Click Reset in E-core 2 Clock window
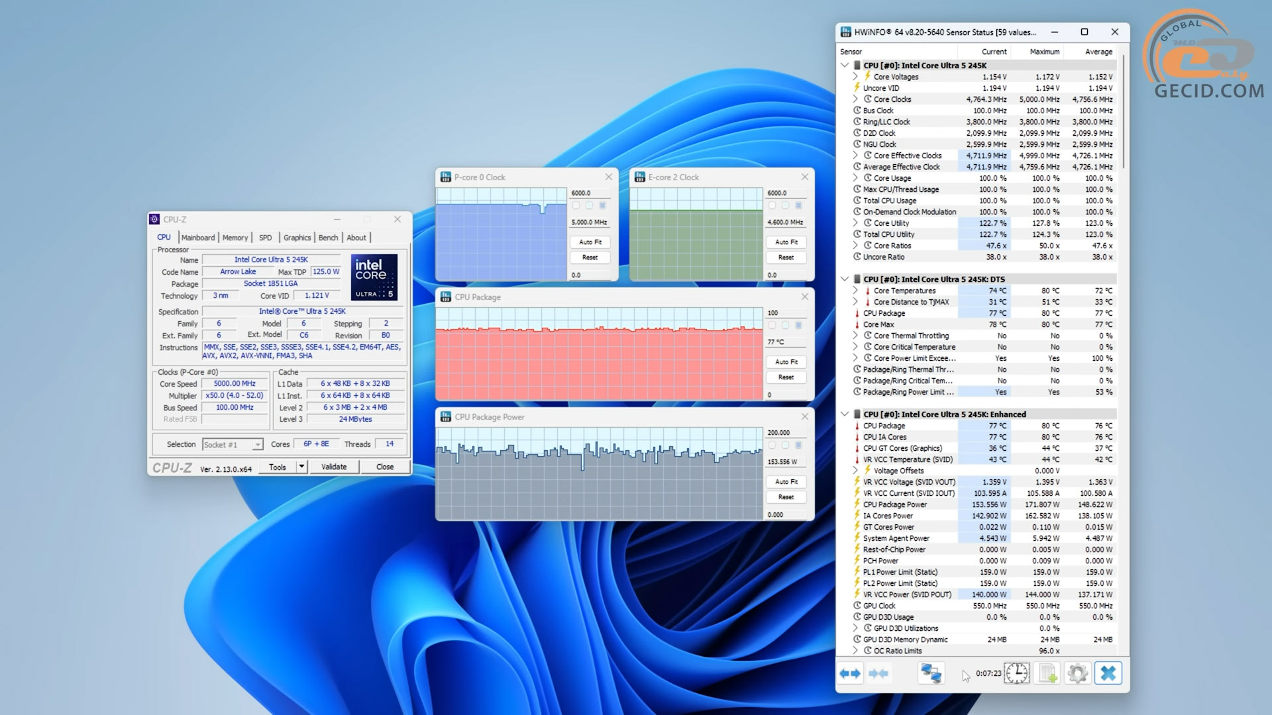Screen dimensions: 1272x715 pyautogui.click(x=786, y=258)
